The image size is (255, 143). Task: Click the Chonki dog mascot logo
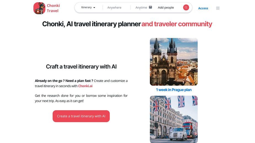coord(39,8)
